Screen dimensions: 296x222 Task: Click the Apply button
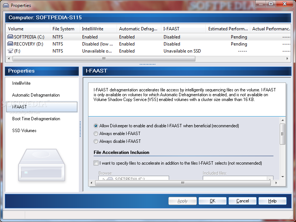[x=182, y=201]
